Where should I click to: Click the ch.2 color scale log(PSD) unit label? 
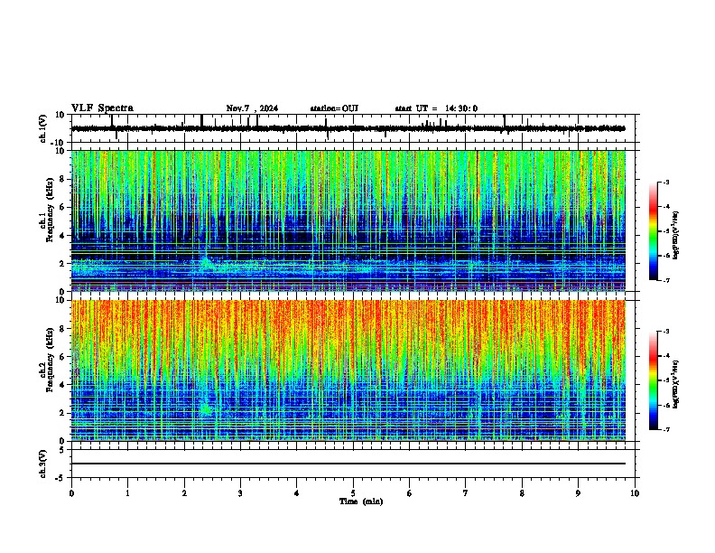click(x=676, y=384)
